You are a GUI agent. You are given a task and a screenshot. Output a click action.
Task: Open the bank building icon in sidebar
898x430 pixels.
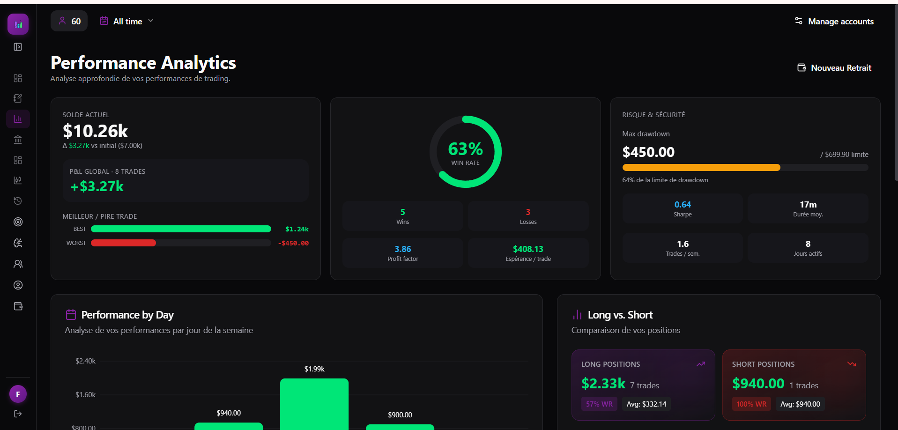tap(18, 140)
